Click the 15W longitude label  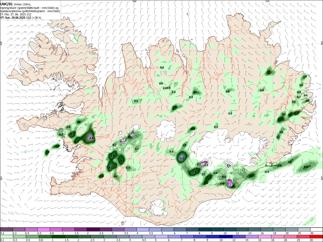[267, 1]
